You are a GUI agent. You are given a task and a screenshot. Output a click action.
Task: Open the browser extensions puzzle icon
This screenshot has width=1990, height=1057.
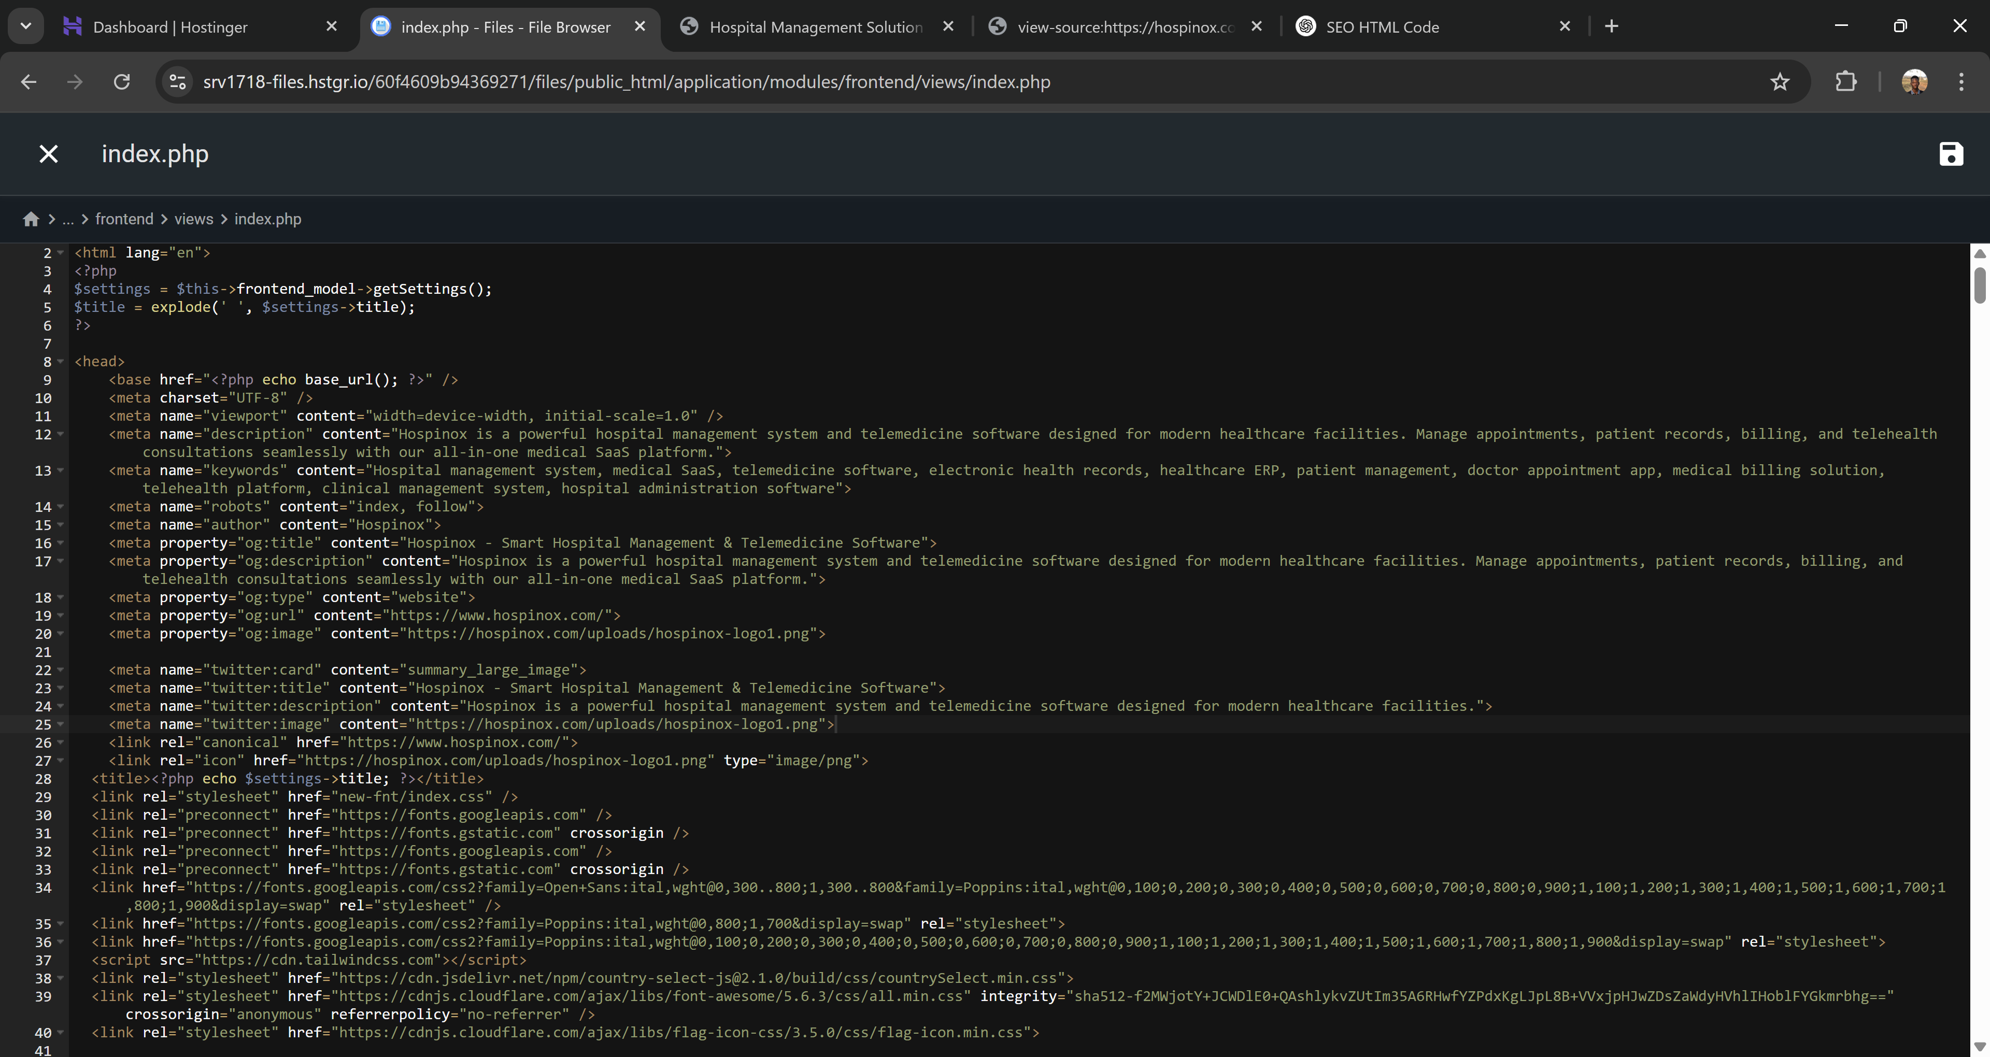pyautogui.click(x=1845, y=82)
